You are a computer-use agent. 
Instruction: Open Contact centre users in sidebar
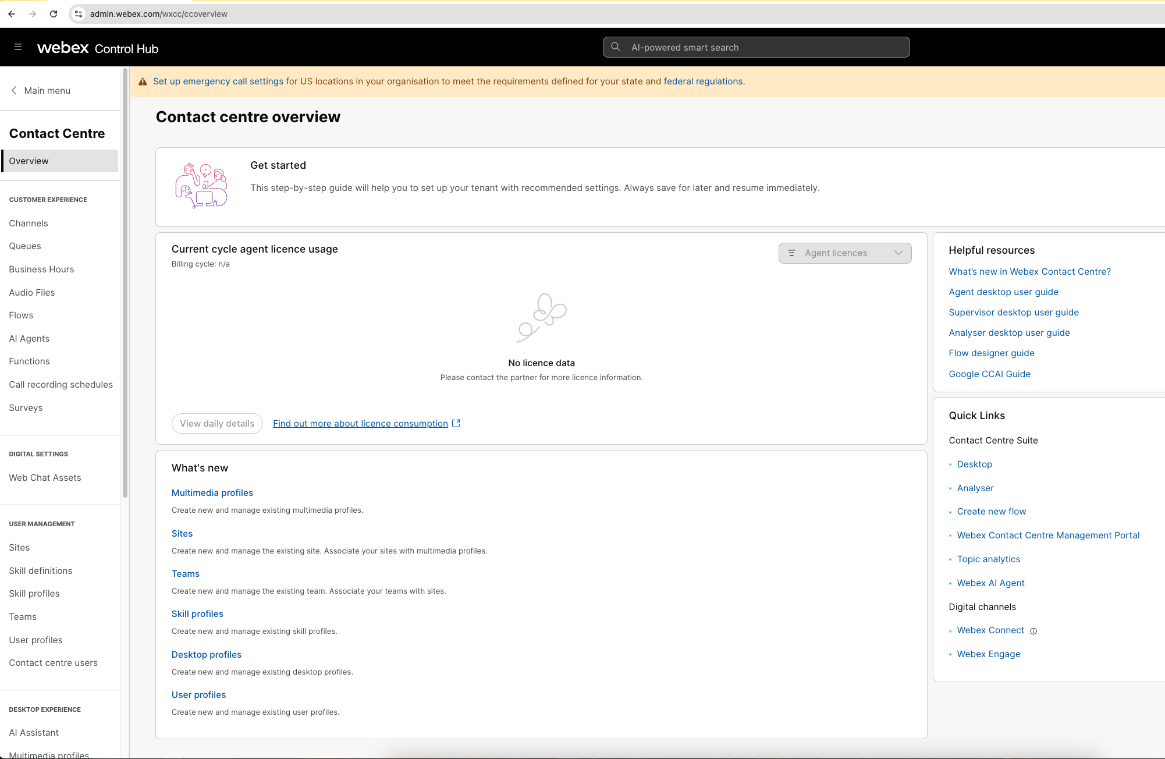point(53,663)
